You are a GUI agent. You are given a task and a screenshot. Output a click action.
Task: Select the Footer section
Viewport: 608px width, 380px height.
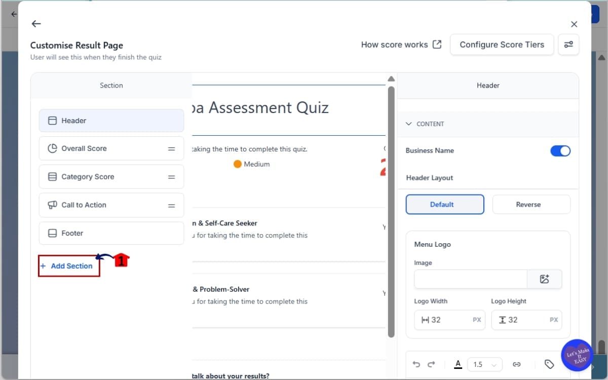pos(111,233)
